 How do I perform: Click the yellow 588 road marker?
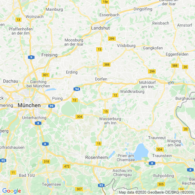(175, 66)
